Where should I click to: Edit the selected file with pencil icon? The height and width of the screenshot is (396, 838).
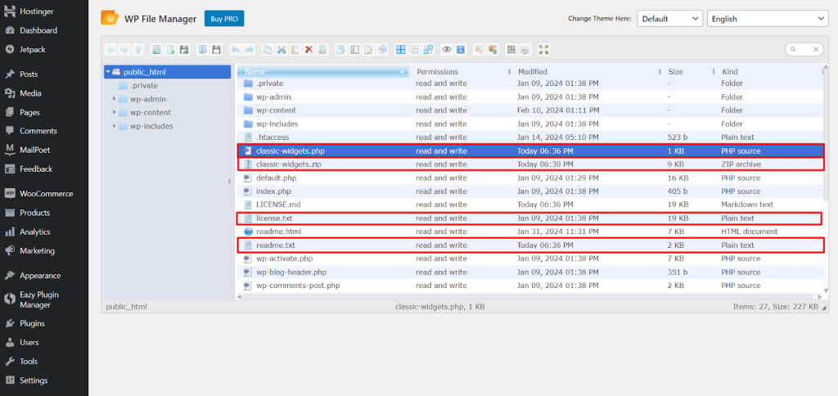368,50
